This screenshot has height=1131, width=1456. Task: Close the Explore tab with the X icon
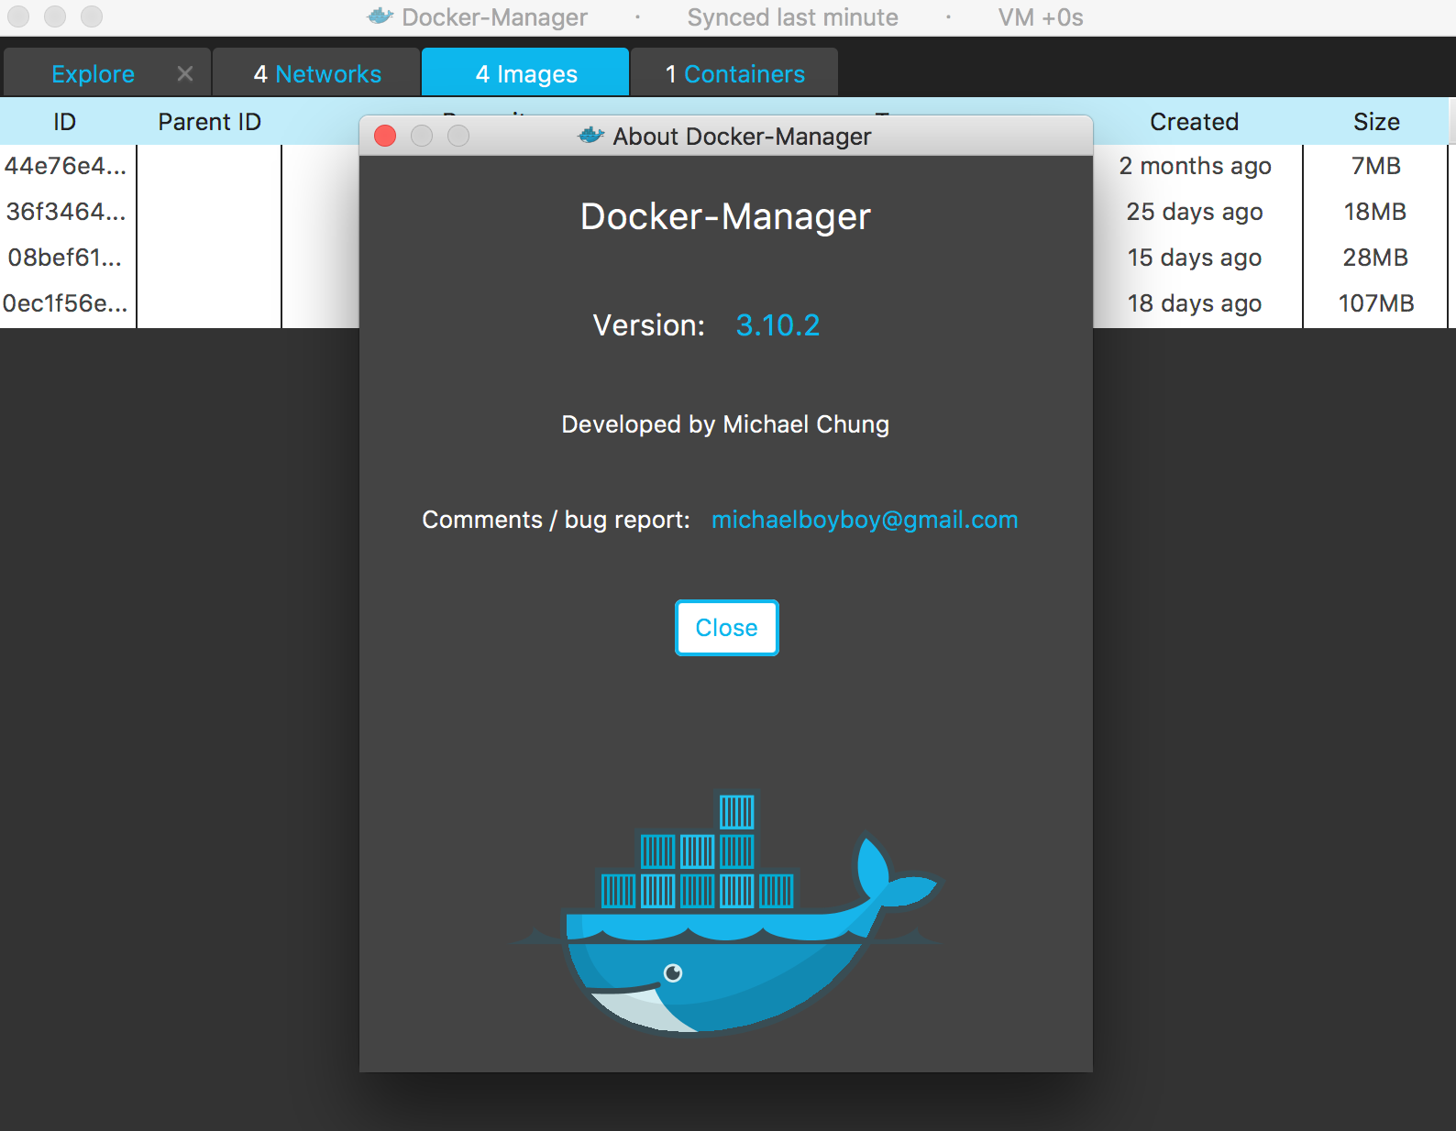tap(185, 73)
